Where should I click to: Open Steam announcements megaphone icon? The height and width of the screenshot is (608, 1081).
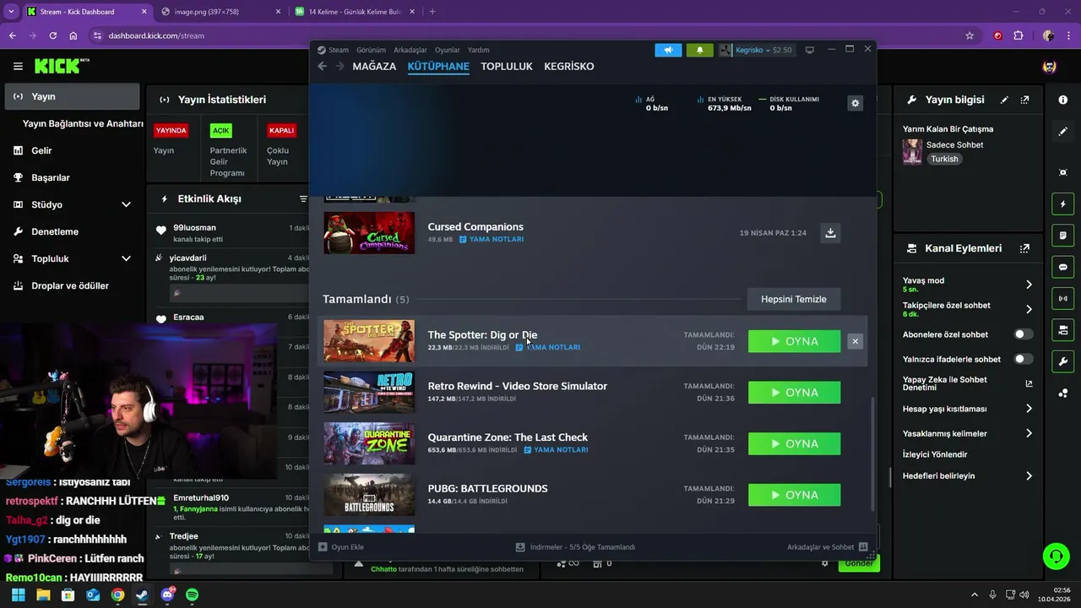point(668,50)
